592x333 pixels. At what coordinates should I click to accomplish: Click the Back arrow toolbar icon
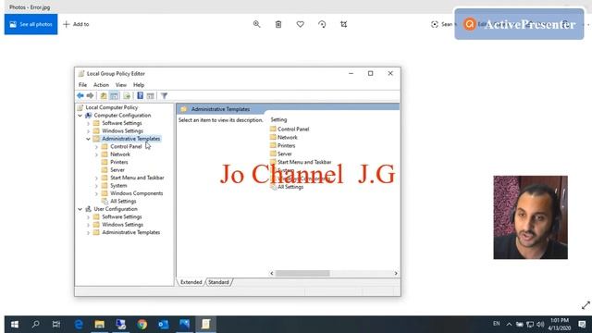click(80, 96)
